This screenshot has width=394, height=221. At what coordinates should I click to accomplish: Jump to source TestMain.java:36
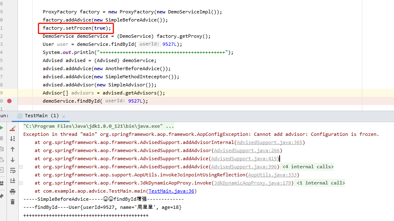[x=171, y=191]
